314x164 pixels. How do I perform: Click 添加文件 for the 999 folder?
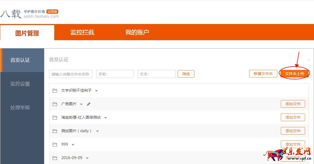tap(293, 144)
